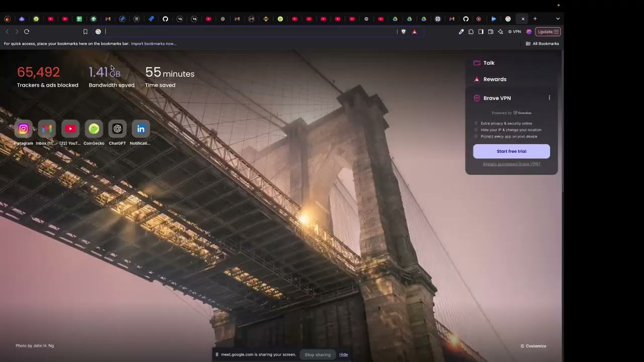This screenshot has width=644, height=362.
Task: Open a new tab with the plus button
Action: pos(535,19)
